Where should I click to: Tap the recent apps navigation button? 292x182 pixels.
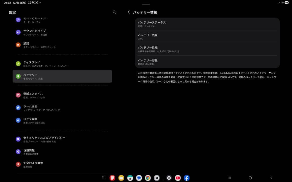[x=229, y=178]
